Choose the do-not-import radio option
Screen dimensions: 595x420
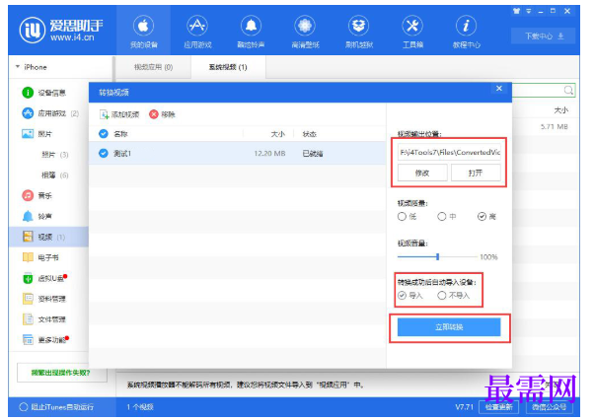point(442,296)
